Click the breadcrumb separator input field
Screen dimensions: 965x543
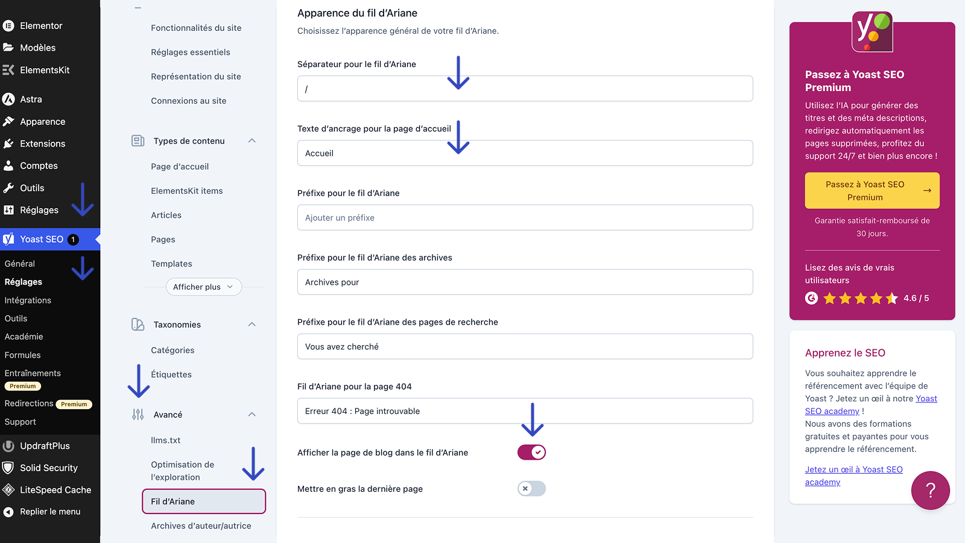[x=525, y=89]
